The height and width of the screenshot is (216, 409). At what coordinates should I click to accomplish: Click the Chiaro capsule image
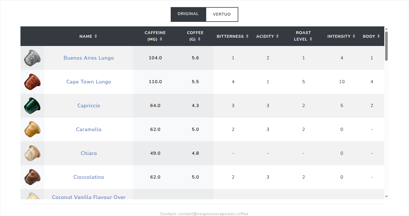(32, 153)
